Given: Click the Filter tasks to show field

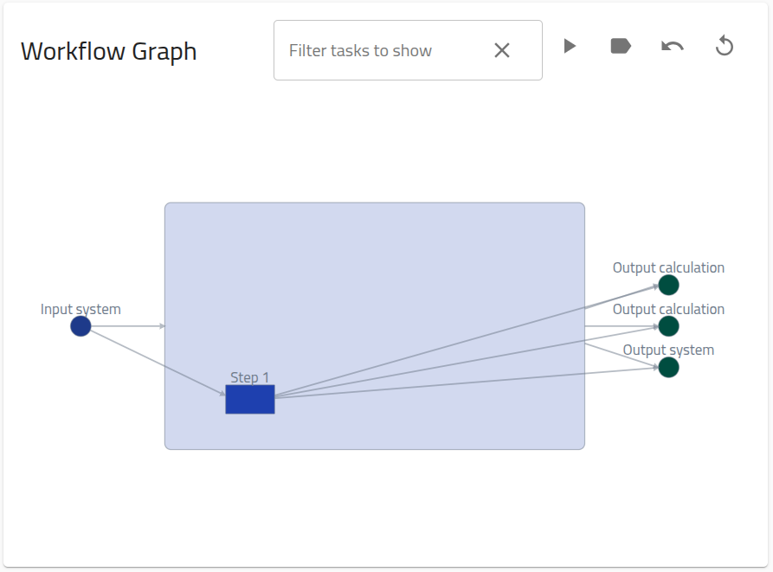Looking at the screenshot, I should pyautogui.click(x=381, y=50).
